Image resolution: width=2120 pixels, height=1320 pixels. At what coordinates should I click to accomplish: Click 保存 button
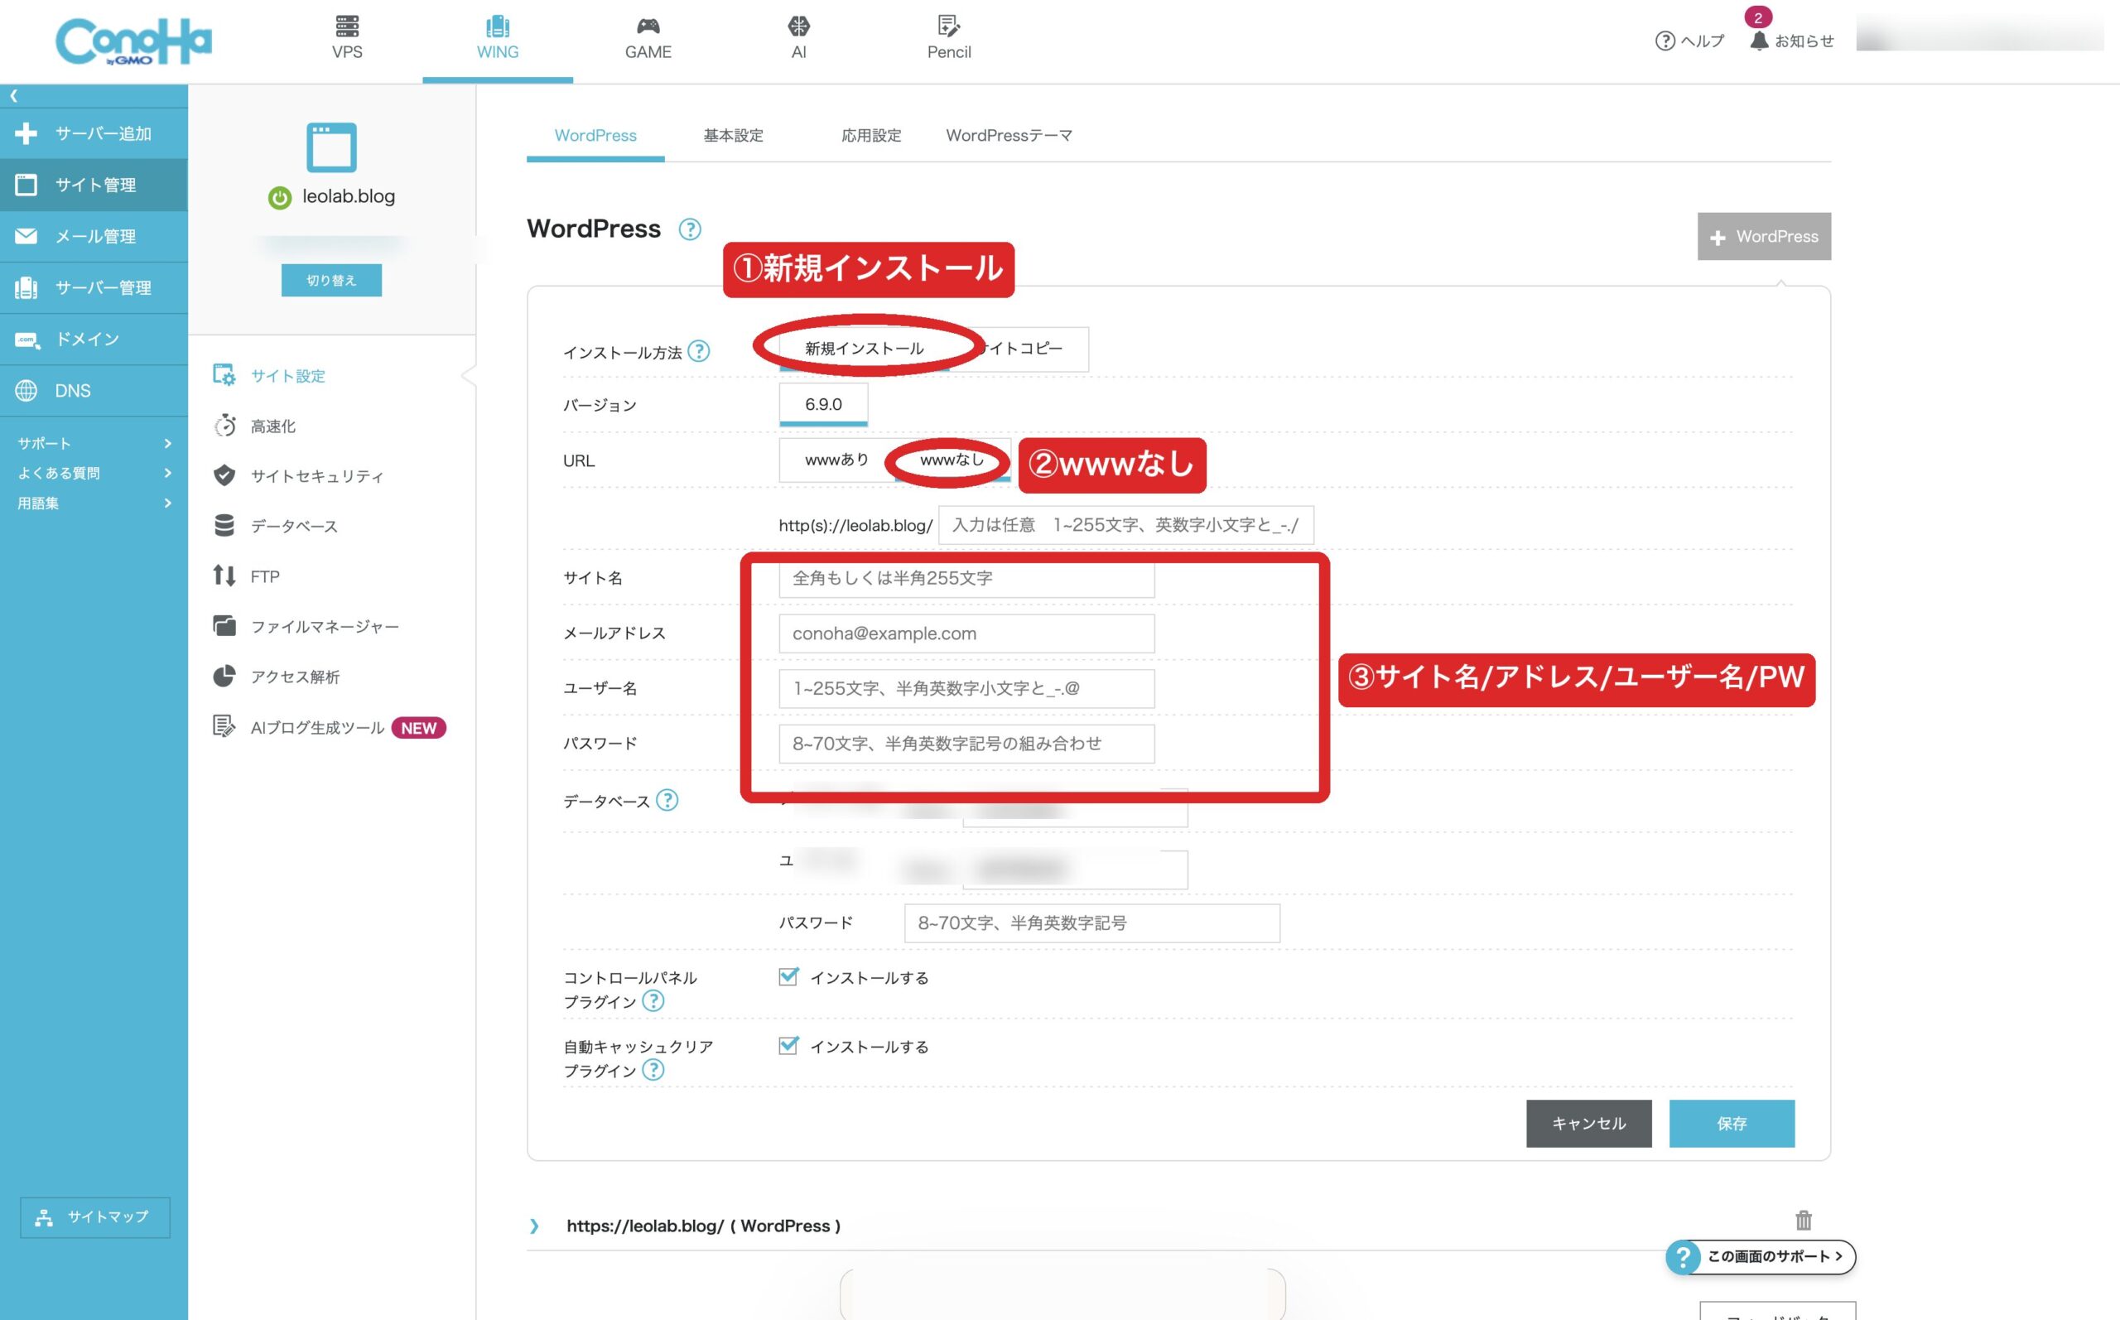[x=1732, y=1124]
